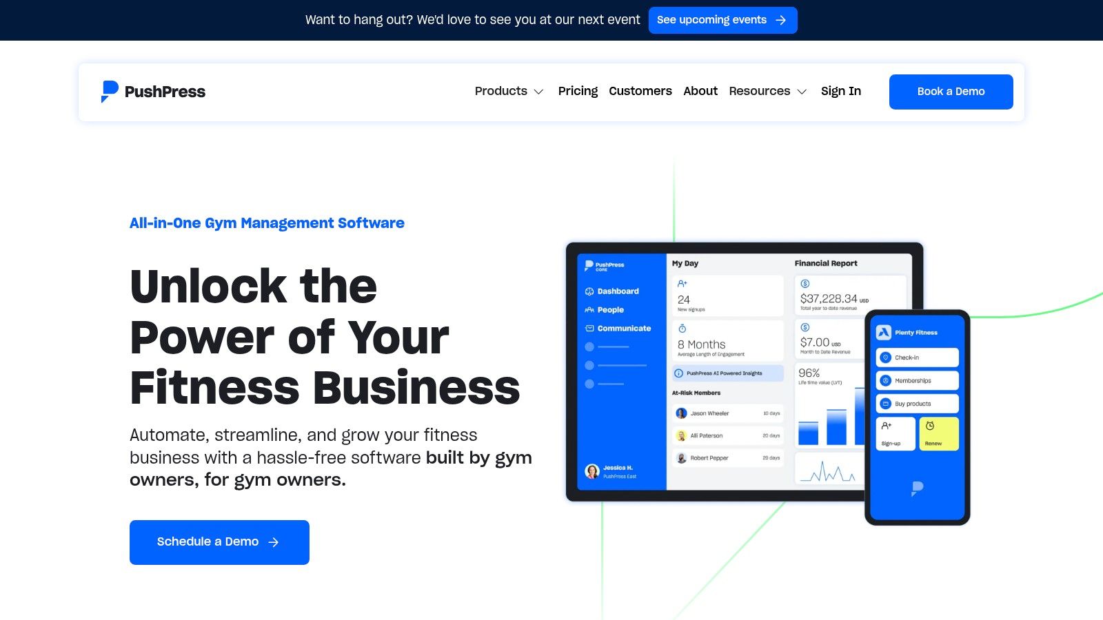Click the 'Want to hang out?' banner text
This screenshot has width=1103, height=620.
click(473, 20)
